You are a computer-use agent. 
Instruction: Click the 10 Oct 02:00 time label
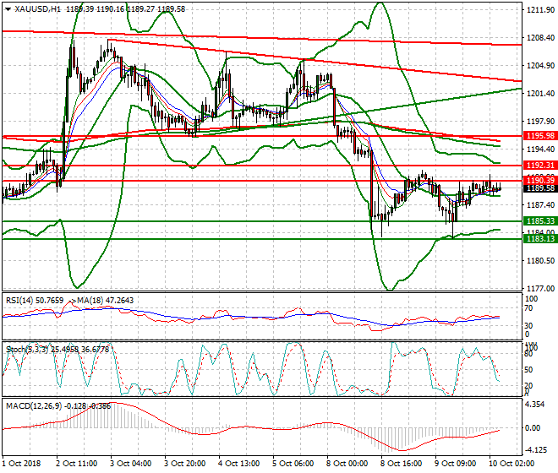point(511,464)
